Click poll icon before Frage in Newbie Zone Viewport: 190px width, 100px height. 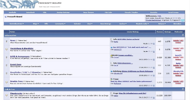[112, 79]
